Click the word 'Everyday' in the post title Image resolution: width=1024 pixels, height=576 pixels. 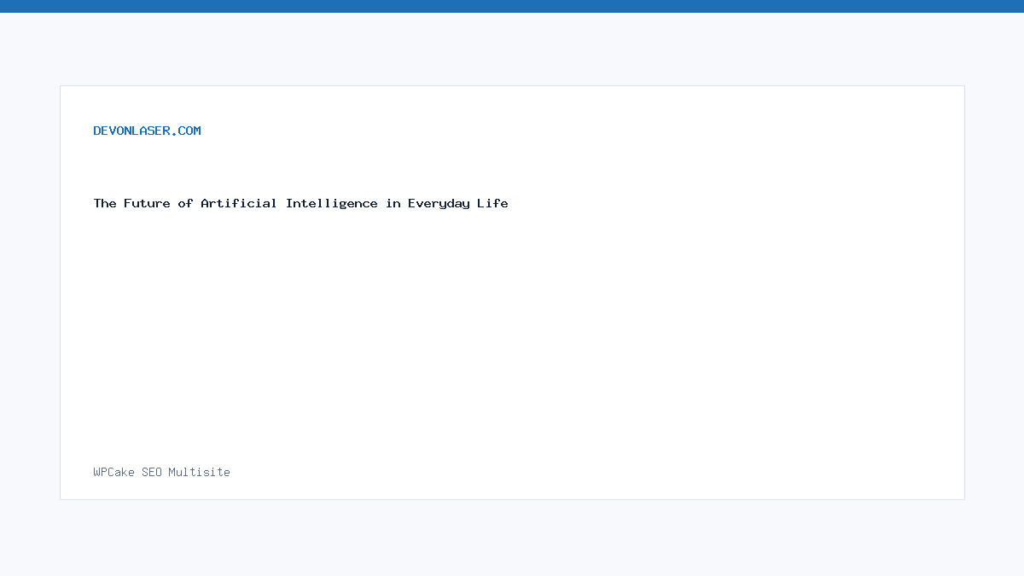tap(439, 203)
